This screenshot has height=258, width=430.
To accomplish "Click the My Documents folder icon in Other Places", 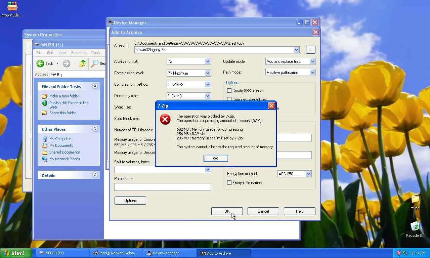I will tap(45, 145).
